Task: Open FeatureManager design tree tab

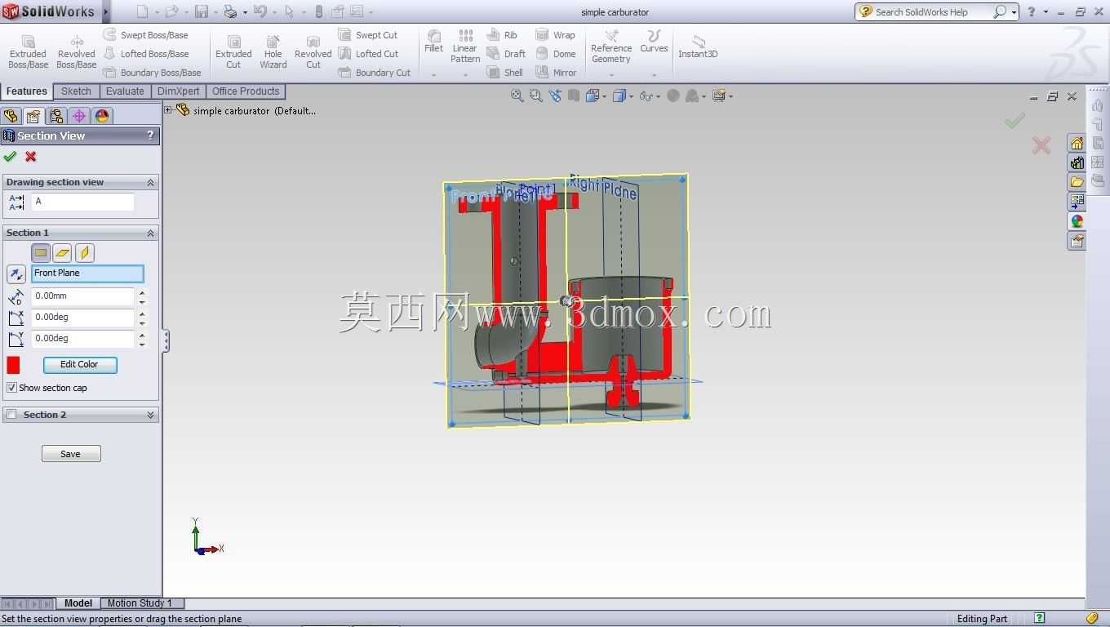Action: [x=11, y=116]
